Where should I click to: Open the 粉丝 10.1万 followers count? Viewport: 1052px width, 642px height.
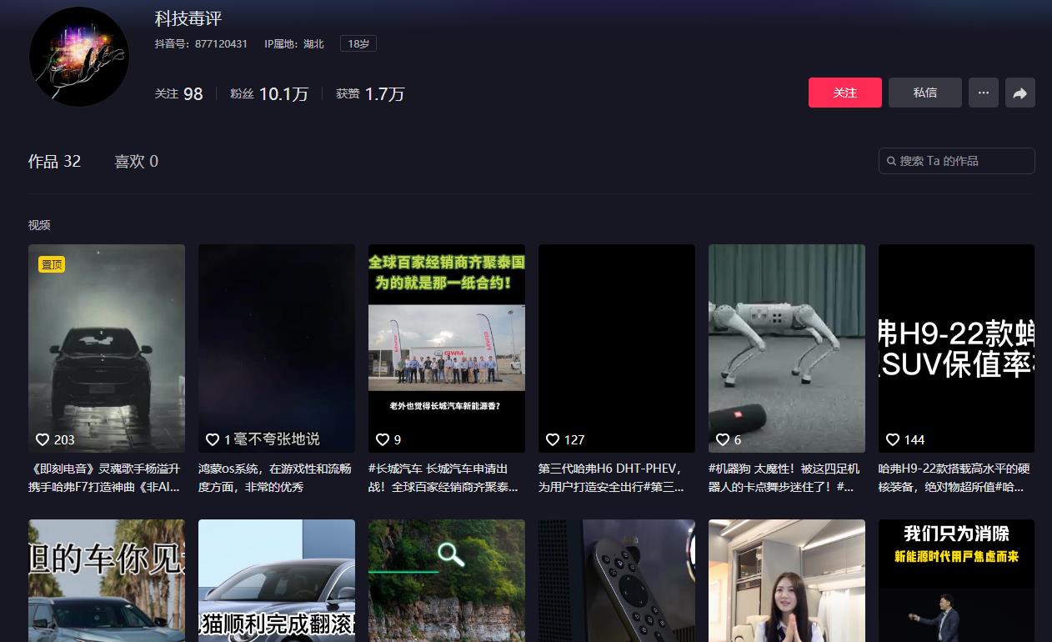point(269,94)
